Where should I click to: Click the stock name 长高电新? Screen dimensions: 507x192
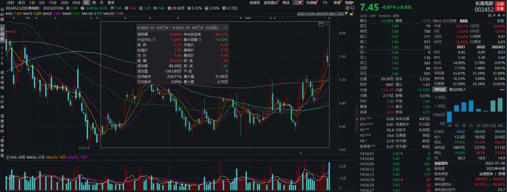coord(484,4)
